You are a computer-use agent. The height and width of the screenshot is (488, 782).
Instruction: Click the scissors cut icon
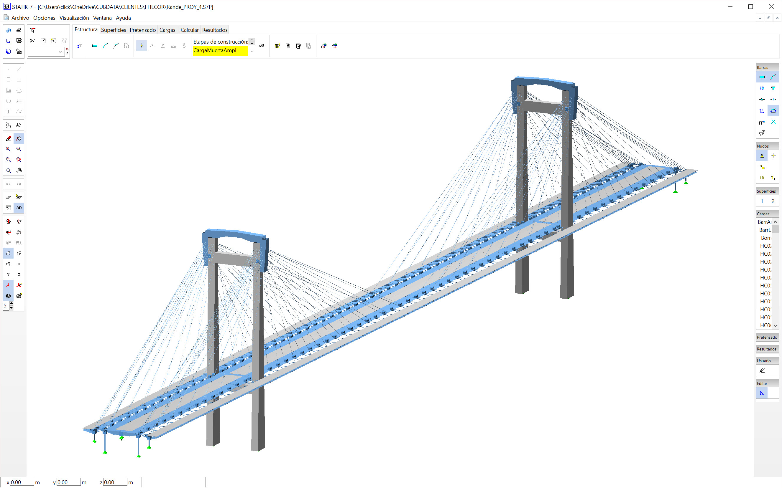32,41
